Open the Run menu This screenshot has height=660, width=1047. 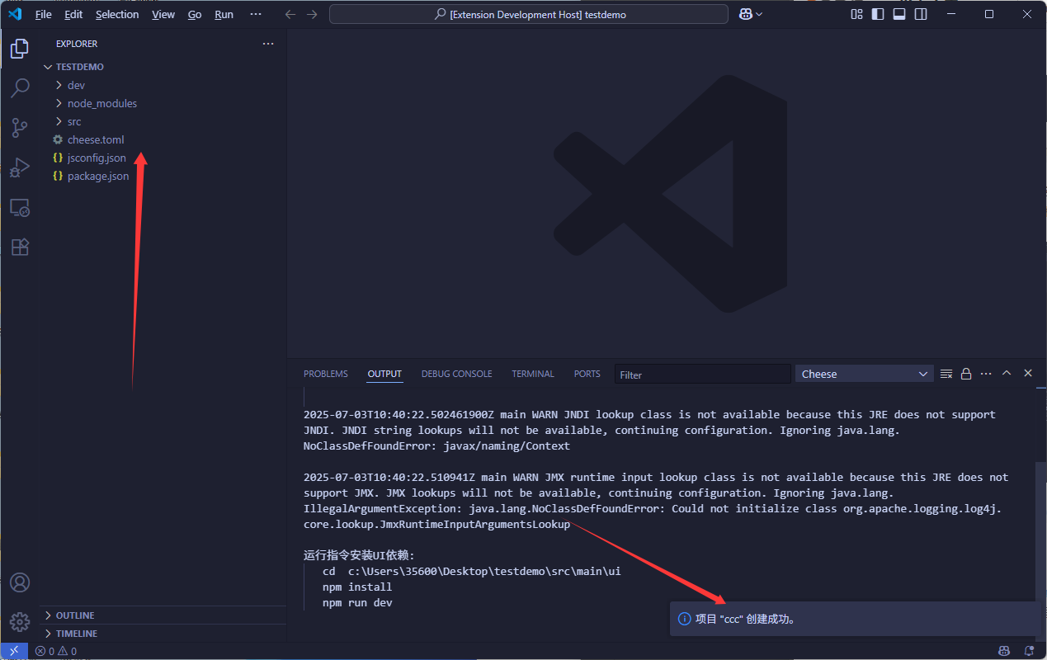pos(224,14)
